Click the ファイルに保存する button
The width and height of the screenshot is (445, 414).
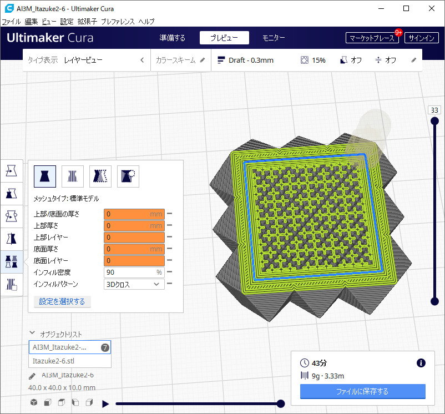click(x=362, y=391)
